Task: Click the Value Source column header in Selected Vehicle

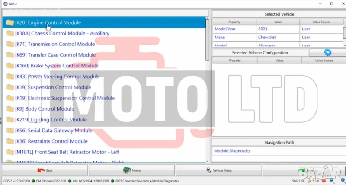Action: [x=320, y=21]
